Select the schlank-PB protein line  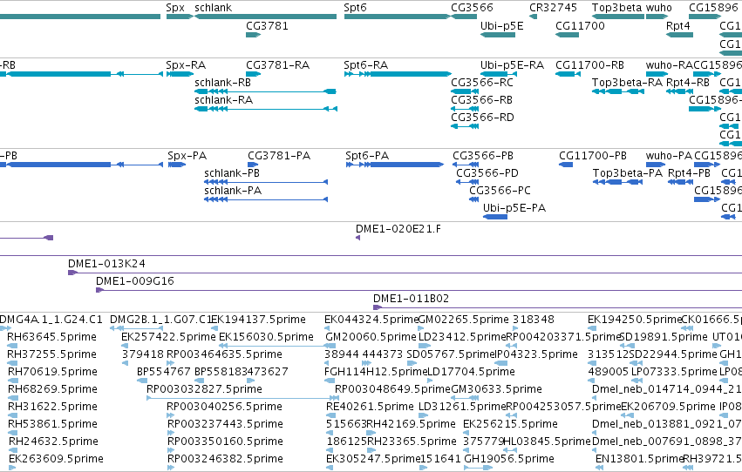click(x=266, y=182)
